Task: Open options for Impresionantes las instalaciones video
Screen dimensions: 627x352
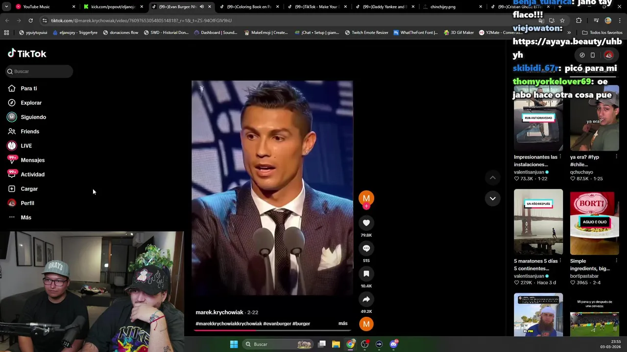Action: (x=560, y=157)
